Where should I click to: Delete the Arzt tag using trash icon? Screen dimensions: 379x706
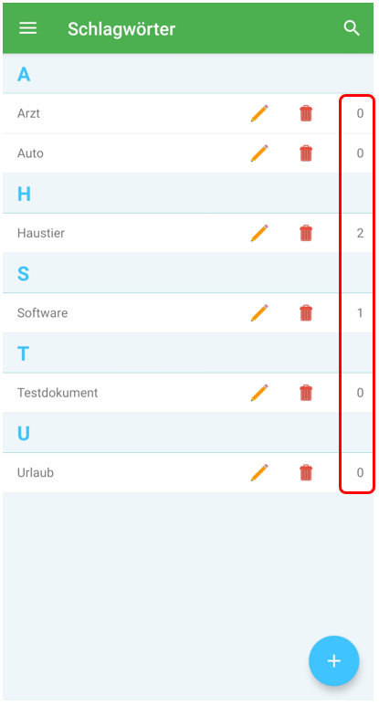pyautogui.click(x=306, y=113)
